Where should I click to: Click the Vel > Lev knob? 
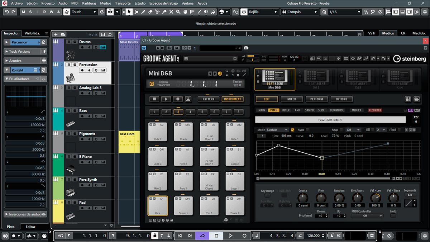coord(376,198)
